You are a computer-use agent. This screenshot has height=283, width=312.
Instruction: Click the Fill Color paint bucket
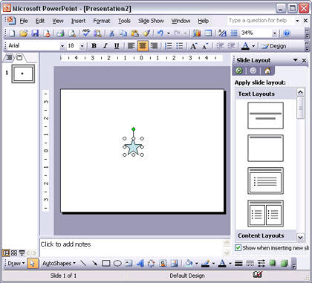pos(189,263)
